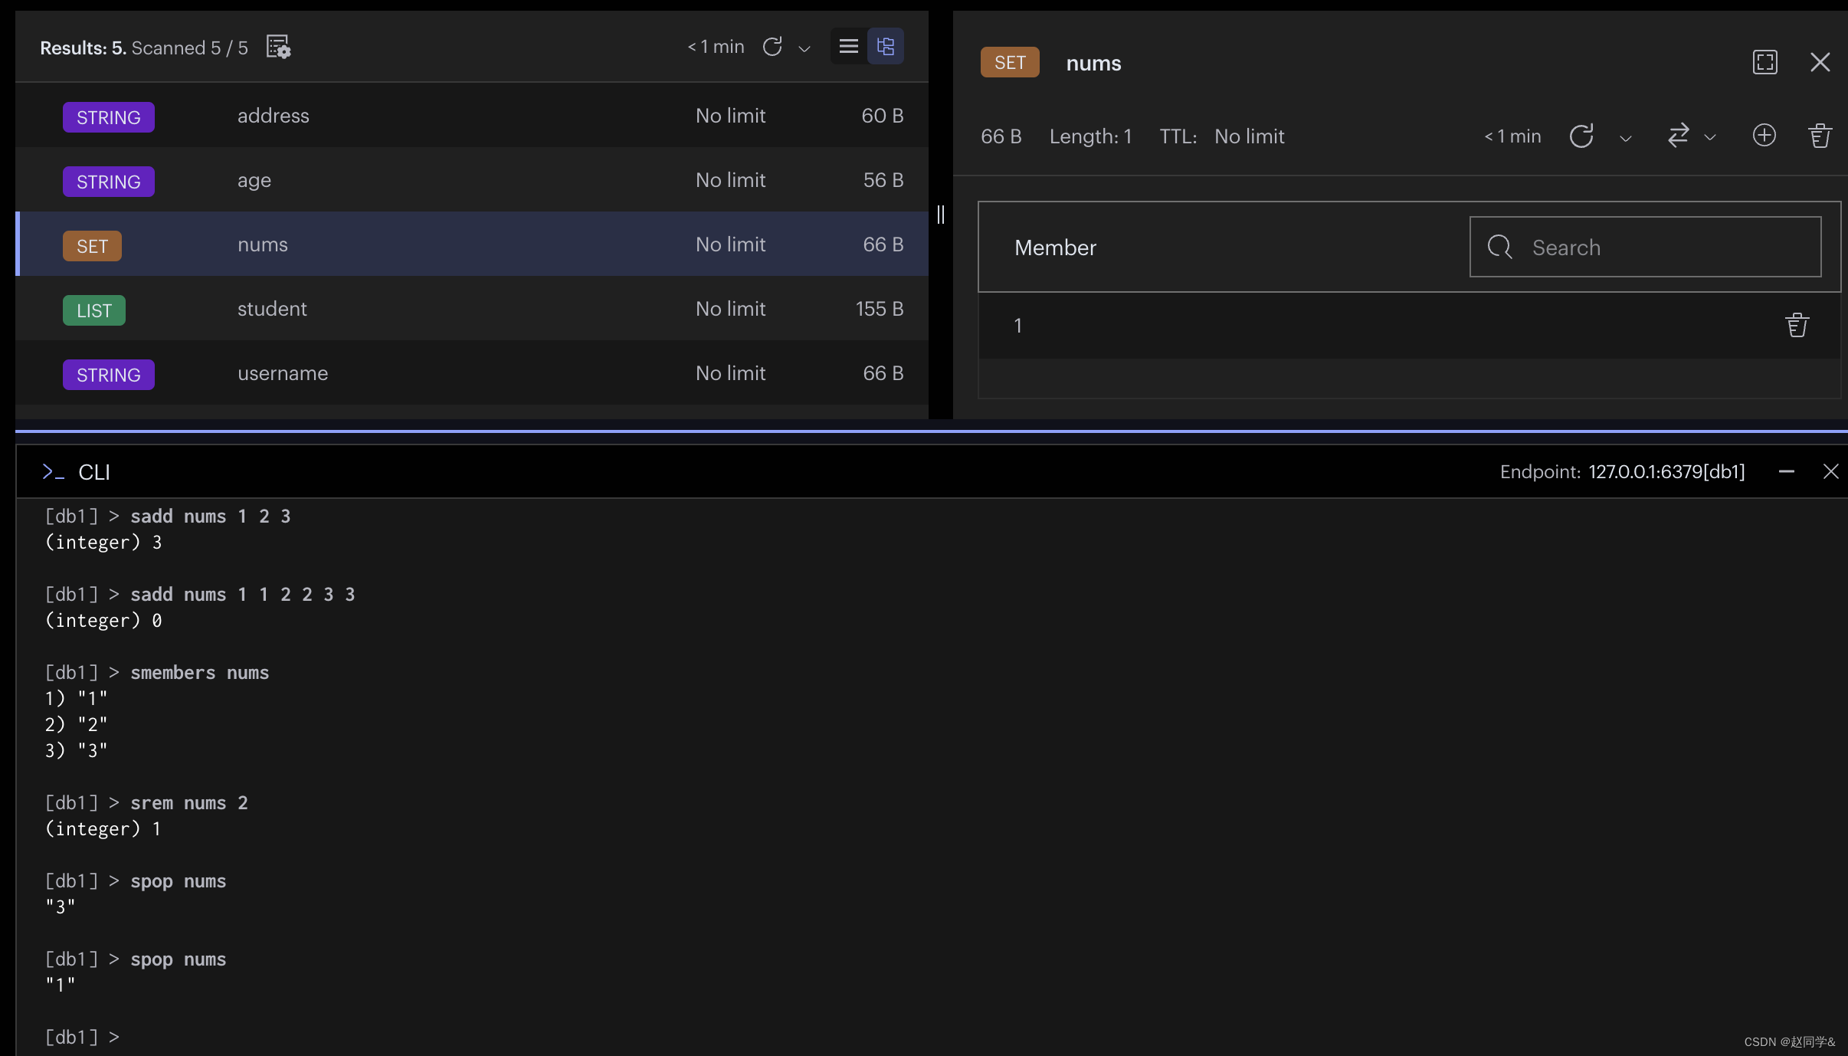The width and height of the screenshot is (1848, 1056).
Task: Add a new member to nums set
Action: click(x=1764, y=136)
